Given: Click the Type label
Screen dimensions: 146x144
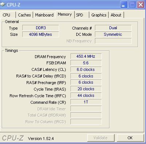Looking at the screenshot, I should tap(13, 29).
